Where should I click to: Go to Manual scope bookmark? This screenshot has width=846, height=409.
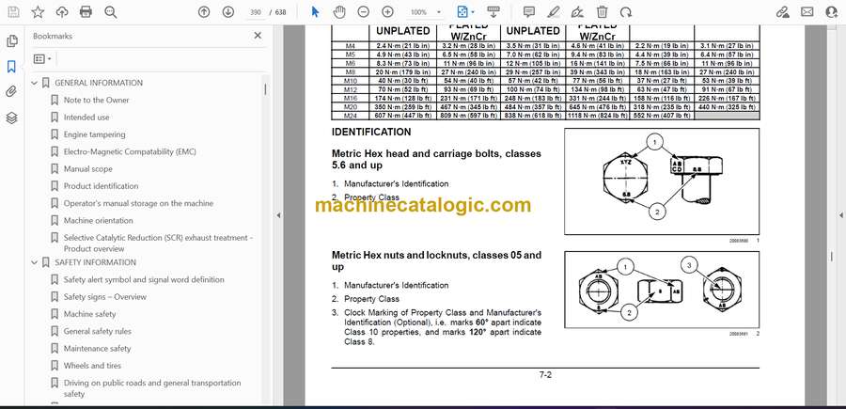[x=88, y=169]
